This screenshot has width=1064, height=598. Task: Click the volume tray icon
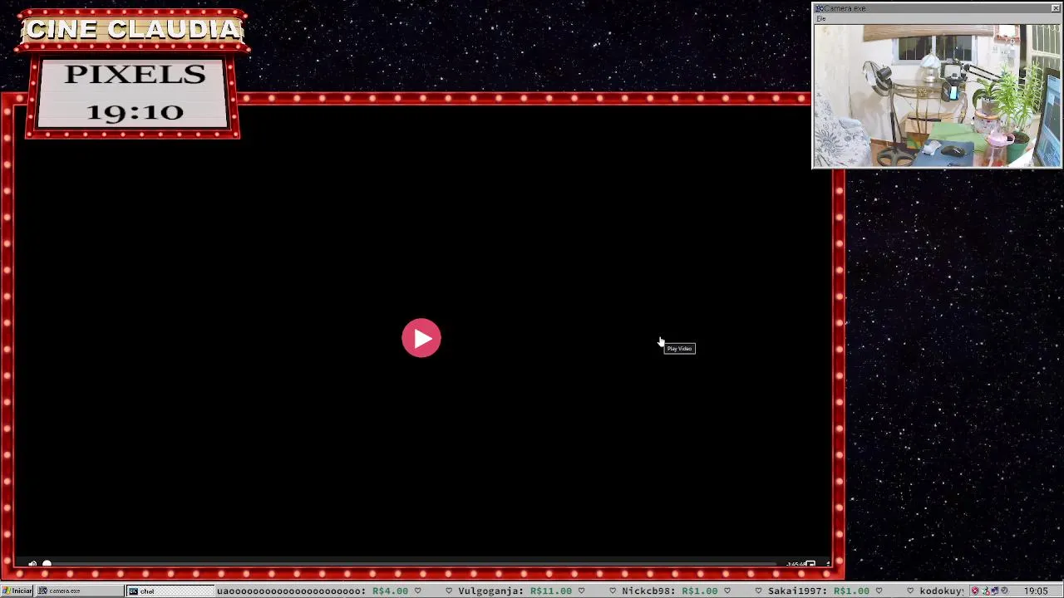click(1004, 591)
